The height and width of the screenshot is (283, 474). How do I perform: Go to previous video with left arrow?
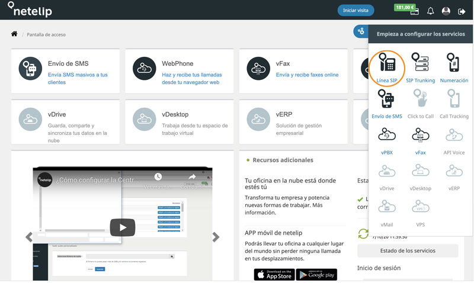pos(29,237)
